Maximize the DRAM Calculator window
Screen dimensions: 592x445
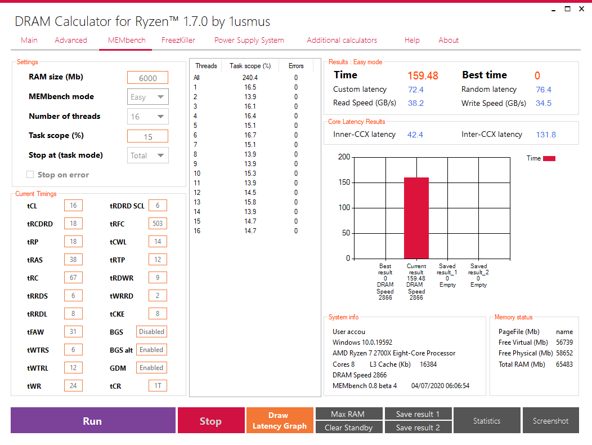pyautogui.click(x=567, y=8)
